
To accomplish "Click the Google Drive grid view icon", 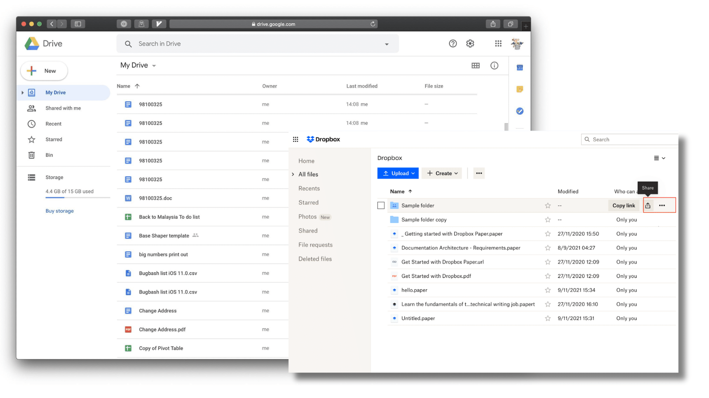I will [x=475, y=65].
